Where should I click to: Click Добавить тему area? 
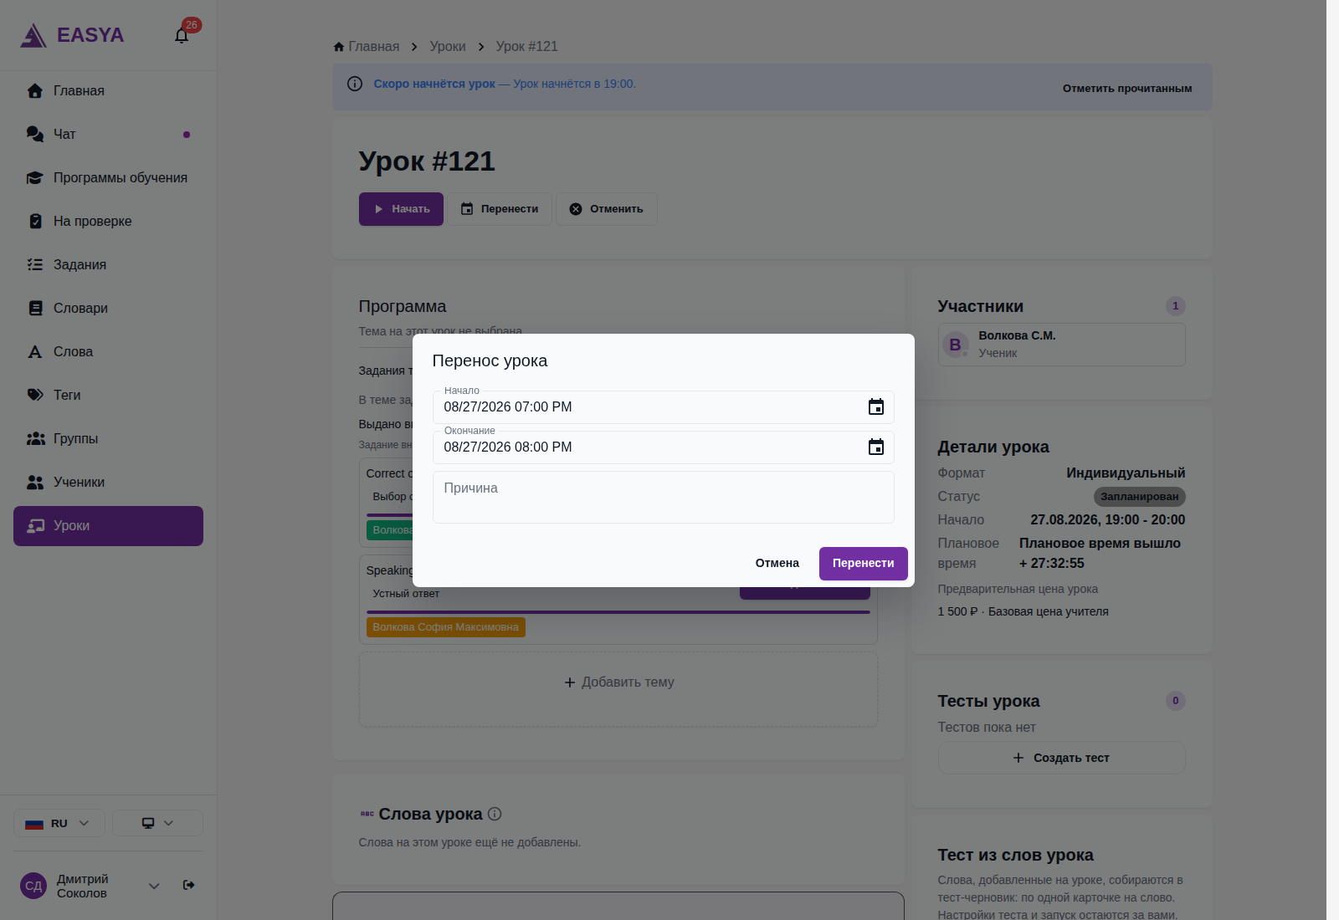pyautogui.click(x=618, y=689)
